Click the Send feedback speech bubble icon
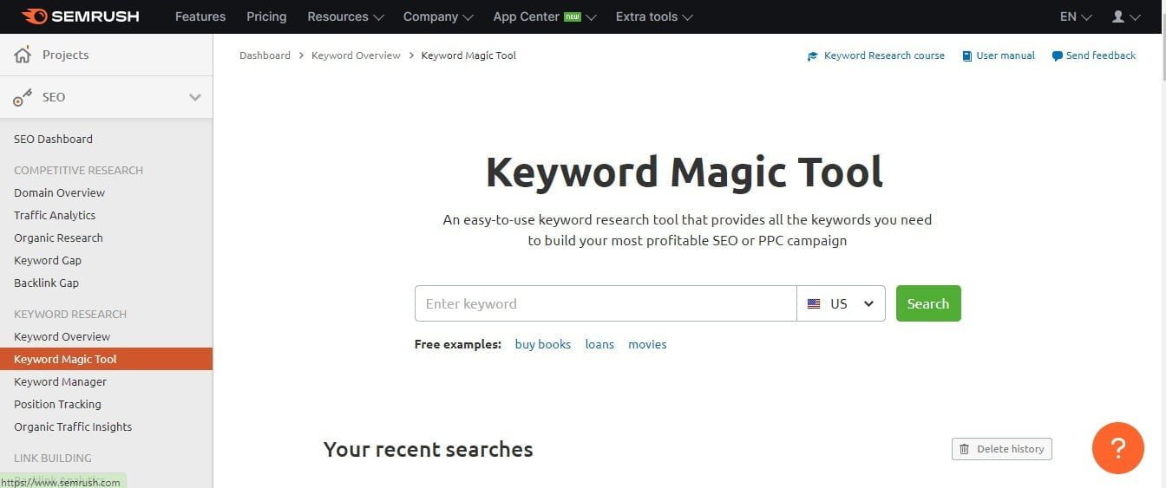 pos(1057,56)
